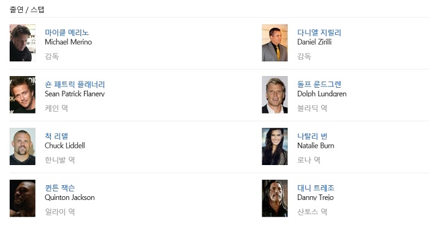Go to the 대니 트레조 link
Image resolution: width=429 pixels, height=238 pixels.
[x=316, y=188]
